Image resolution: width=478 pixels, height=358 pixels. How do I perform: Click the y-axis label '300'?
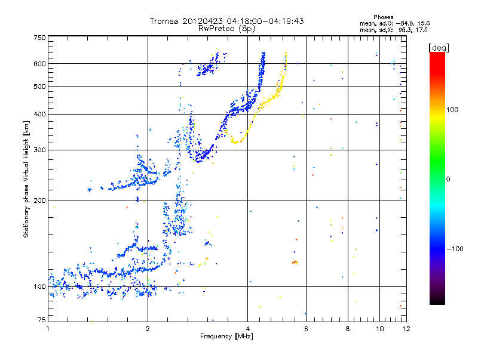pyautogui.click(x=39, y=150)
